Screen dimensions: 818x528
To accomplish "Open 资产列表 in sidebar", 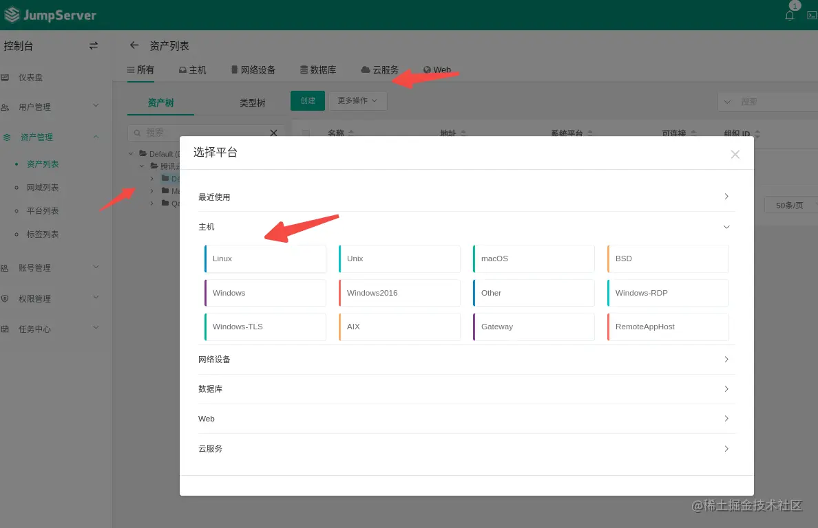I will (43, 164).
